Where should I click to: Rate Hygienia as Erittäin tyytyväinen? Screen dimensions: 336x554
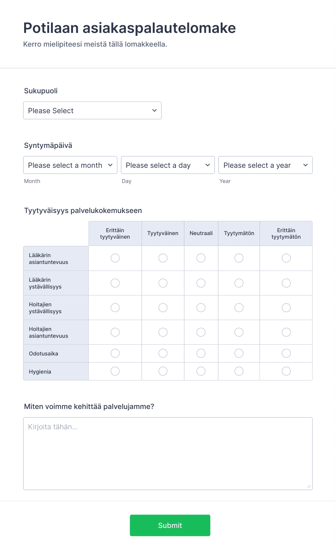pyautogui.click(x=115, y=371)
